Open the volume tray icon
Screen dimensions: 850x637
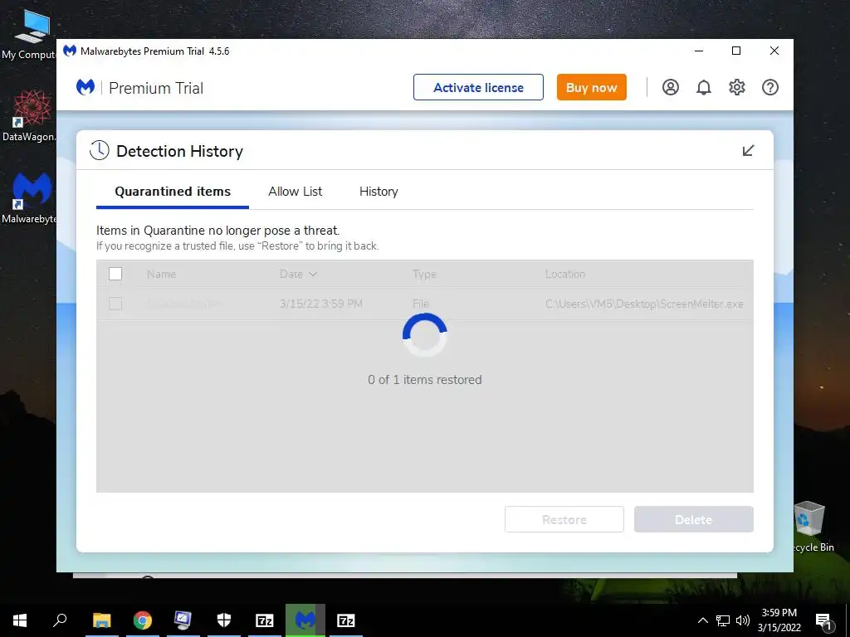click(x=743, y=620)
